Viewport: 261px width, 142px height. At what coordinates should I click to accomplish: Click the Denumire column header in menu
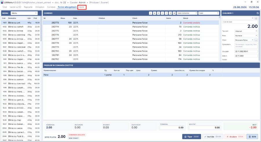tap(12, 18)
